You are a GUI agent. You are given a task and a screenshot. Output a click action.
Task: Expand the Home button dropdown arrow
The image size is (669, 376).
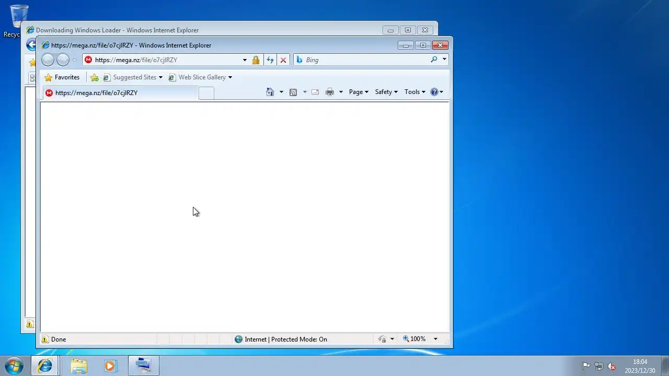tap(281, 92)
